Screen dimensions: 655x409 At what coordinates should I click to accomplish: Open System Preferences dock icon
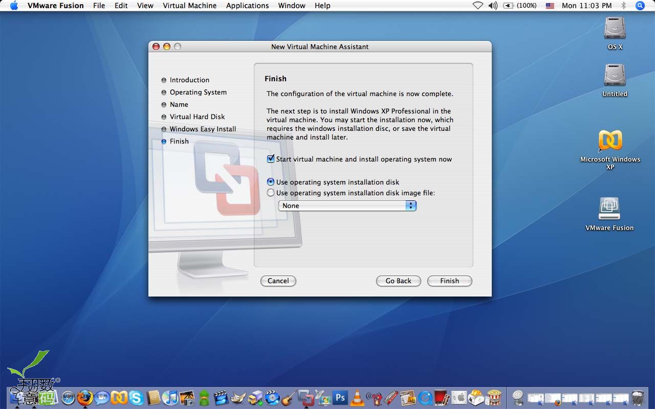pos(459,397)
